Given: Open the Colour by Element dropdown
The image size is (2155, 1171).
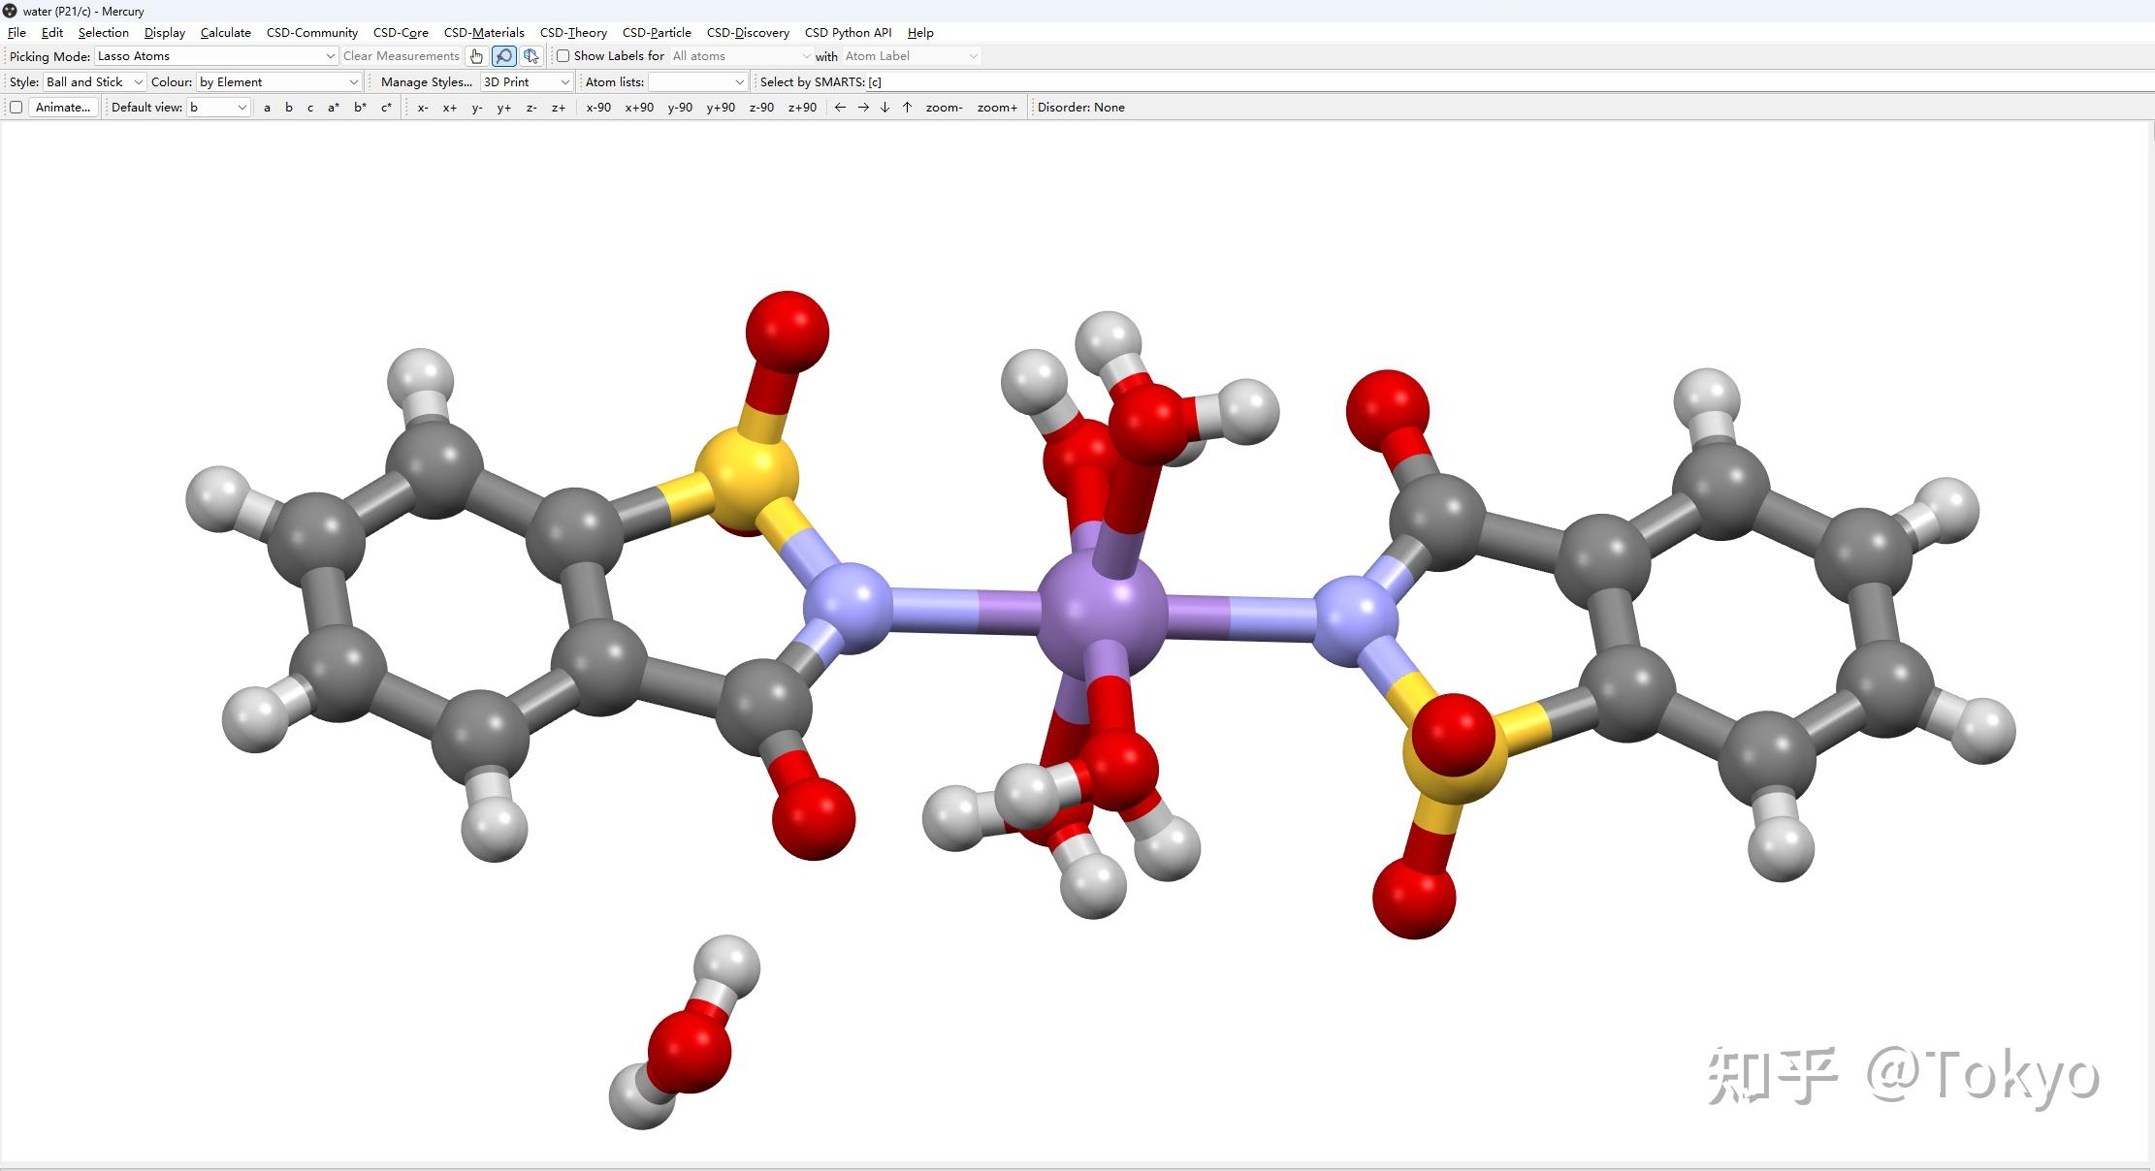Looking at the screenshot, I should click(278, 82).
